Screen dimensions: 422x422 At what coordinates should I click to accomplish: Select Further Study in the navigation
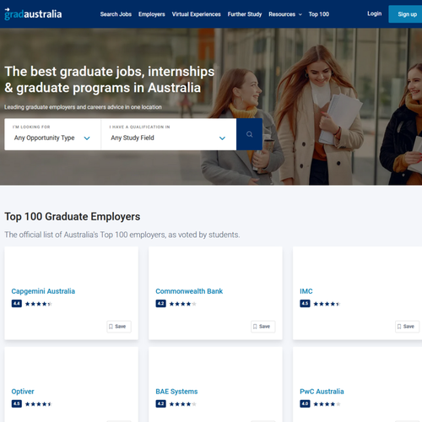point(245,14)
